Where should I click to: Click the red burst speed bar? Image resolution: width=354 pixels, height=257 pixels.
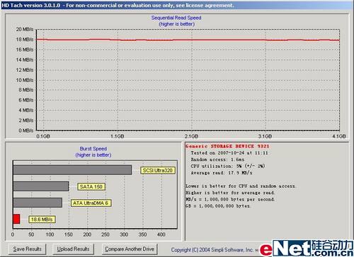16,219
